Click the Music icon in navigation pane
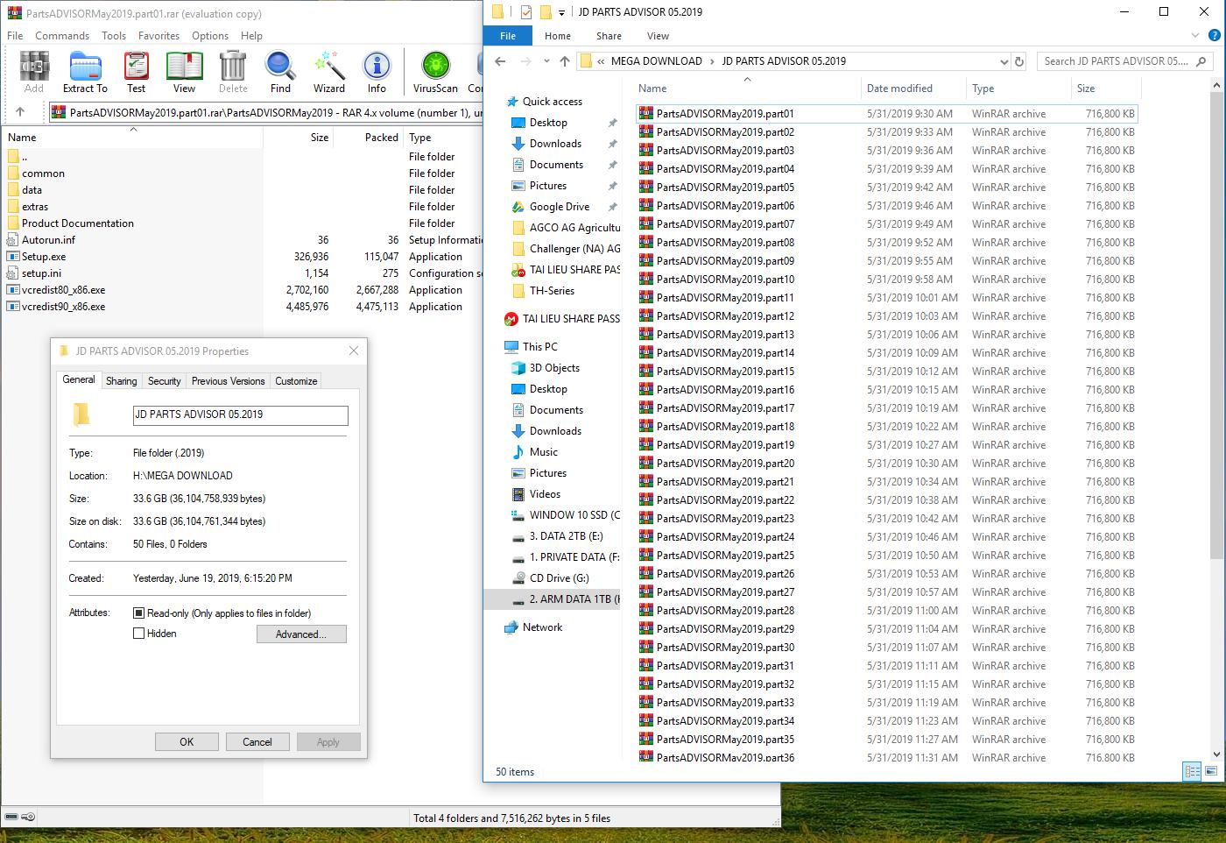1226x843 pixels. 518,452
